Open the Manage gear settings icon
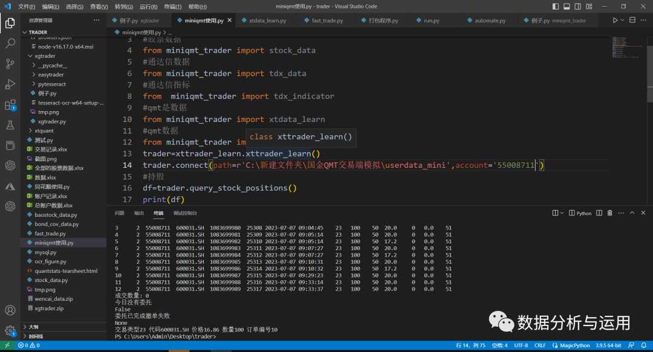Image resolution: width=653 pixels, height=352 pixels. coord(10,331)
